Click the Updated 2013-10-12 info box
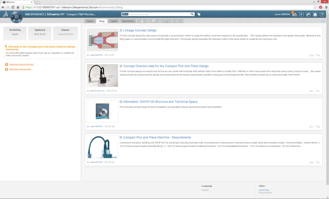Screen dimensions: 329x199 tap(40, 33)
